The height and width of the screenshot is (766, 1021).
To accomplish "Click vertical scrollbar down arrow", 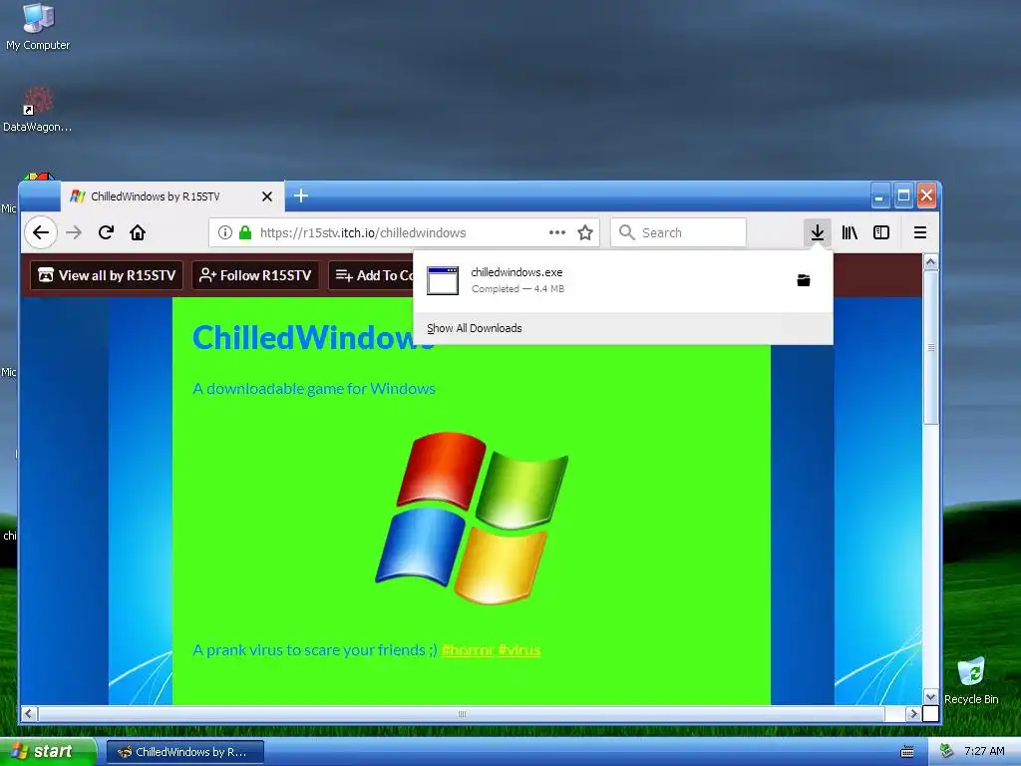I will [x=931, y=697].
